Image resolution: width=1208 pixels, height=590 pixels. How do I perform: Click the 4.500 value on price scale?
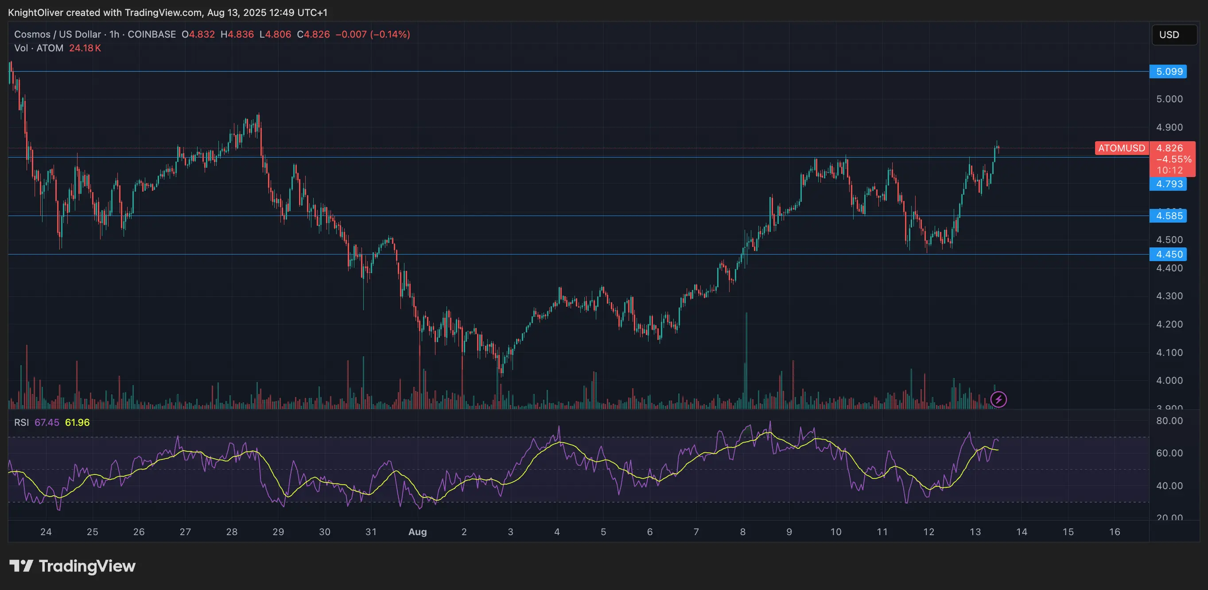pos(1170,239)
